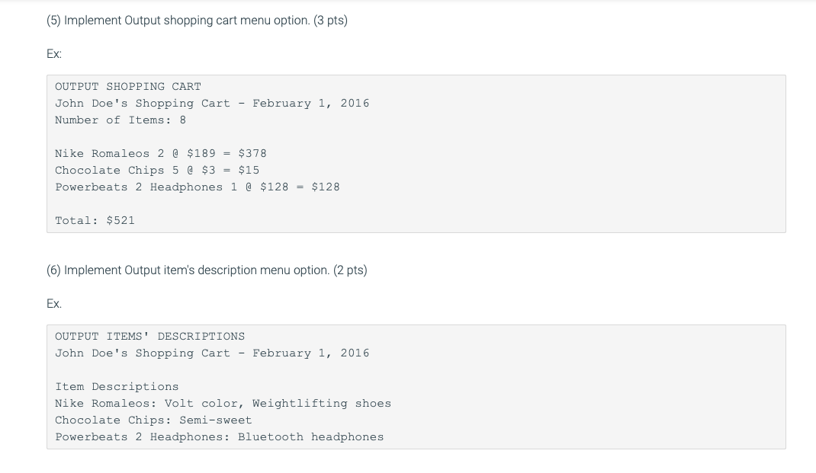Click the 'Powerbeats 2 Headphones: Bluetooth headphones' line

point(220,437)
